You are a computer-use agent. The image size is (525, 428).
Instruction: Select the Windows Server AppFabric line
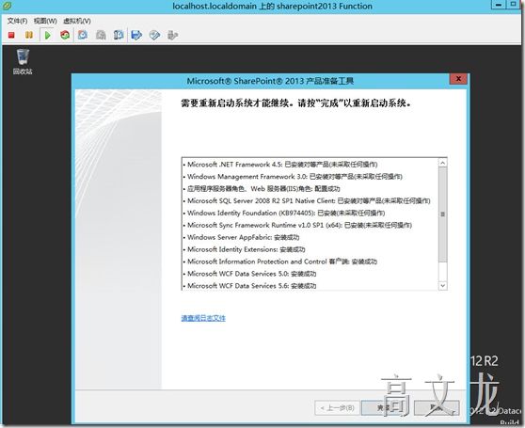242,237
